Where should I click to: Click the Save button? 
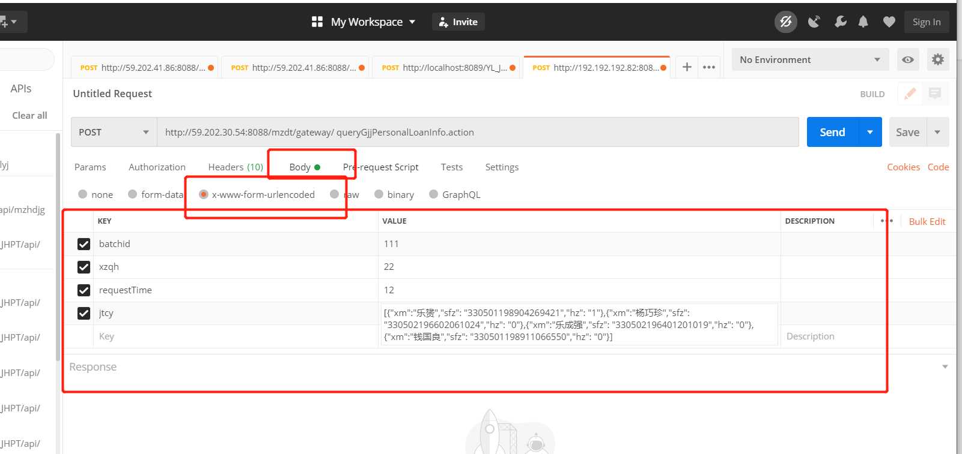[908, 132]
